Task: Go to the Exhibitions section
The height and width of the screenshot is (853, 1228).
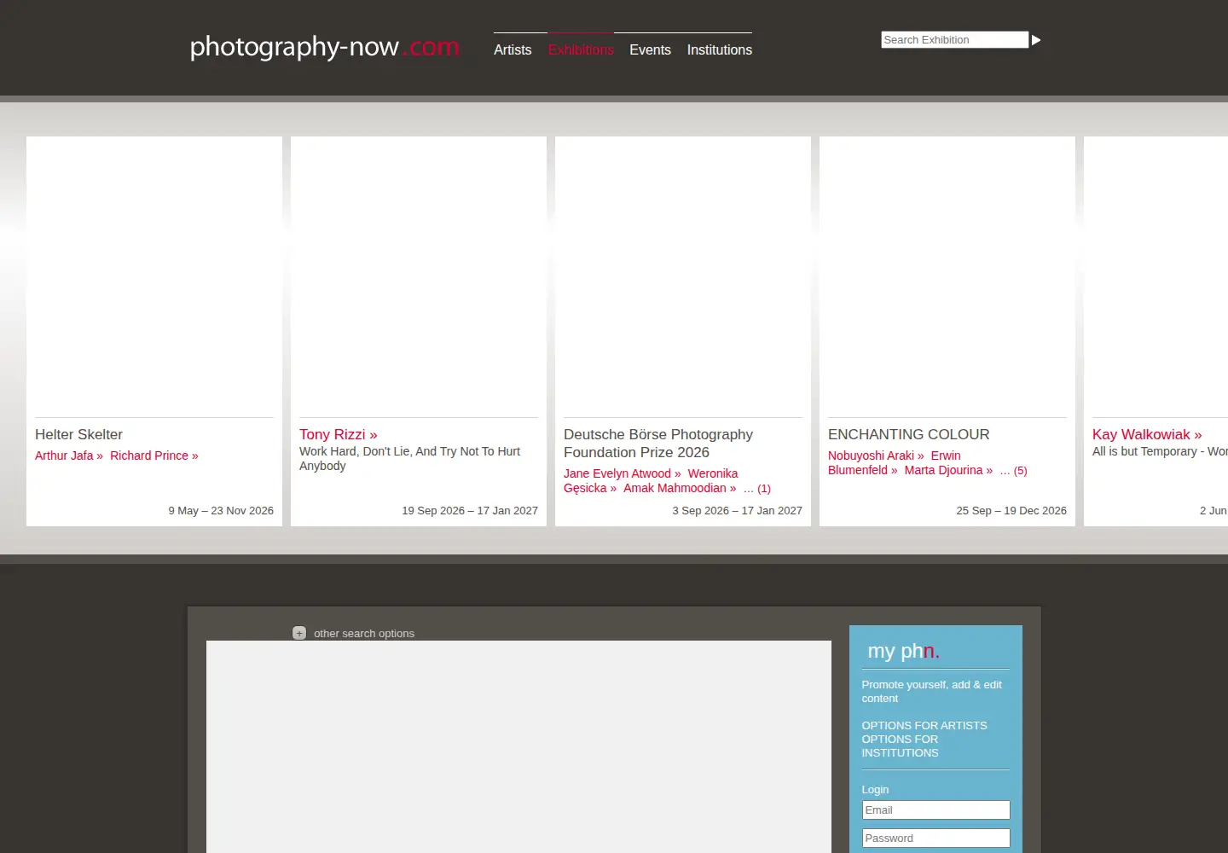Action: [x=581, y=49]
